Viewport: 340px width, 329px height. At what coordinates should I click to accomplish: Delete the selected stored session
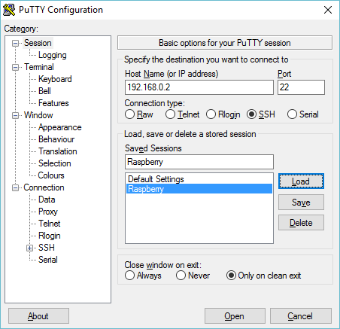(x=301, y=223)
